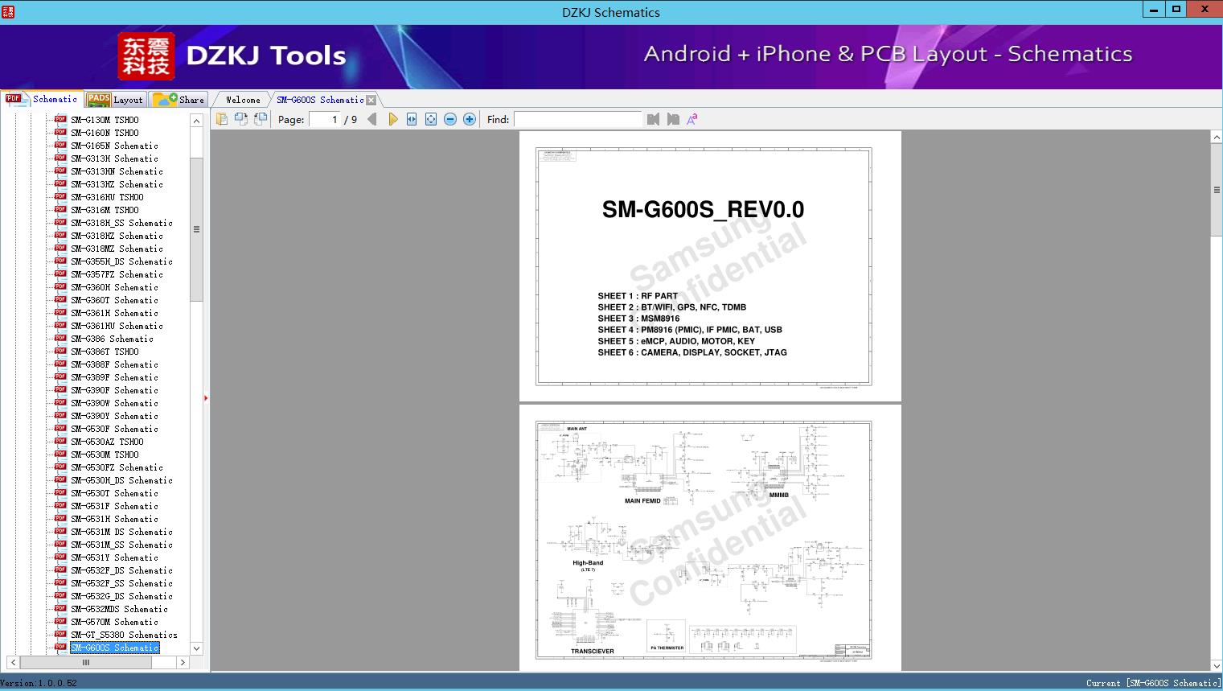Select SM-G165N Schematic tree item
Image resolution: width=1223 pixels, height=691 pixels.
click(x=114, y=146)
